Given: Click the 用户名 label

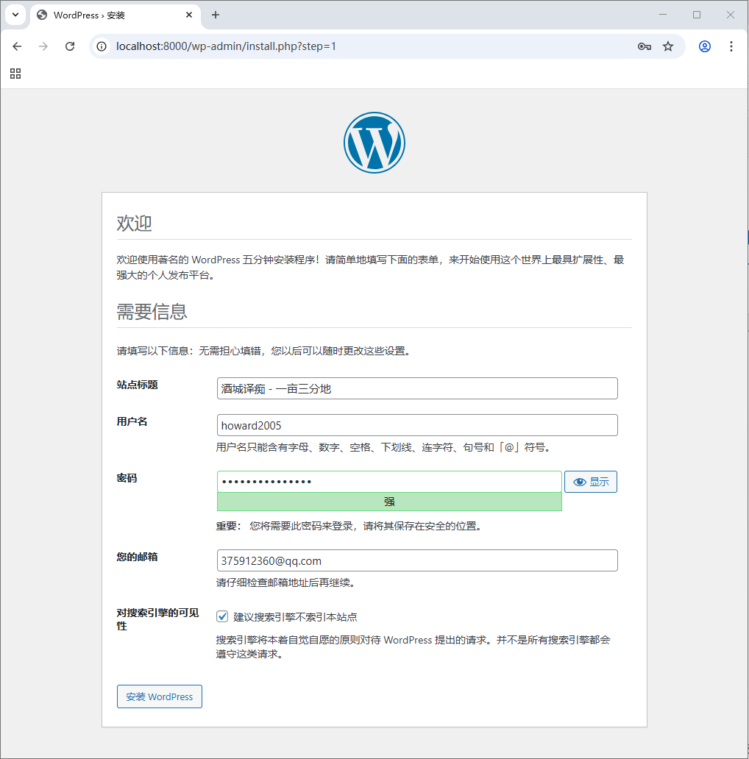Looking at the screenshot, I should [132, 421].
